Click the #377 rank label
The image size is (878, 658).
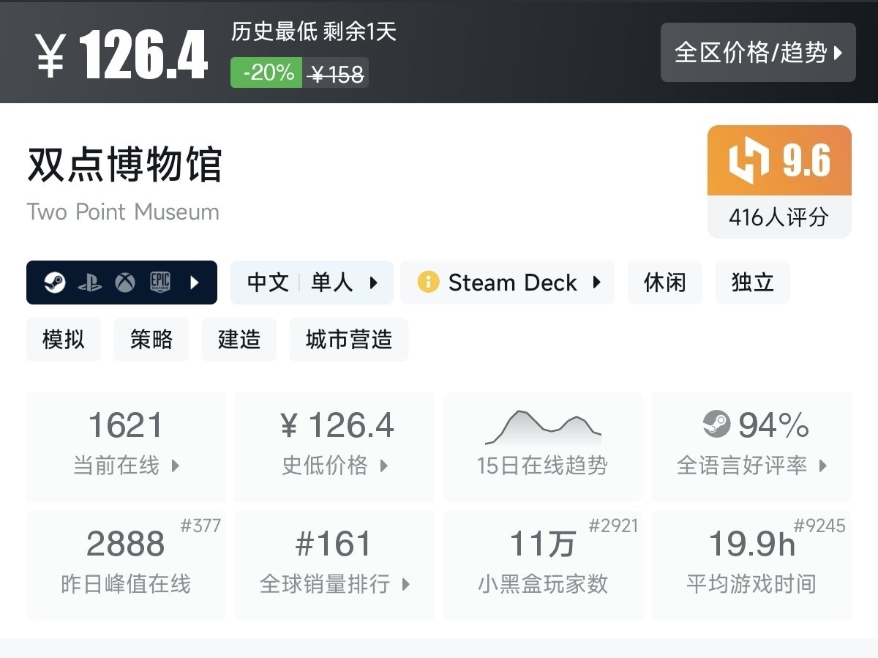(200, 526)
